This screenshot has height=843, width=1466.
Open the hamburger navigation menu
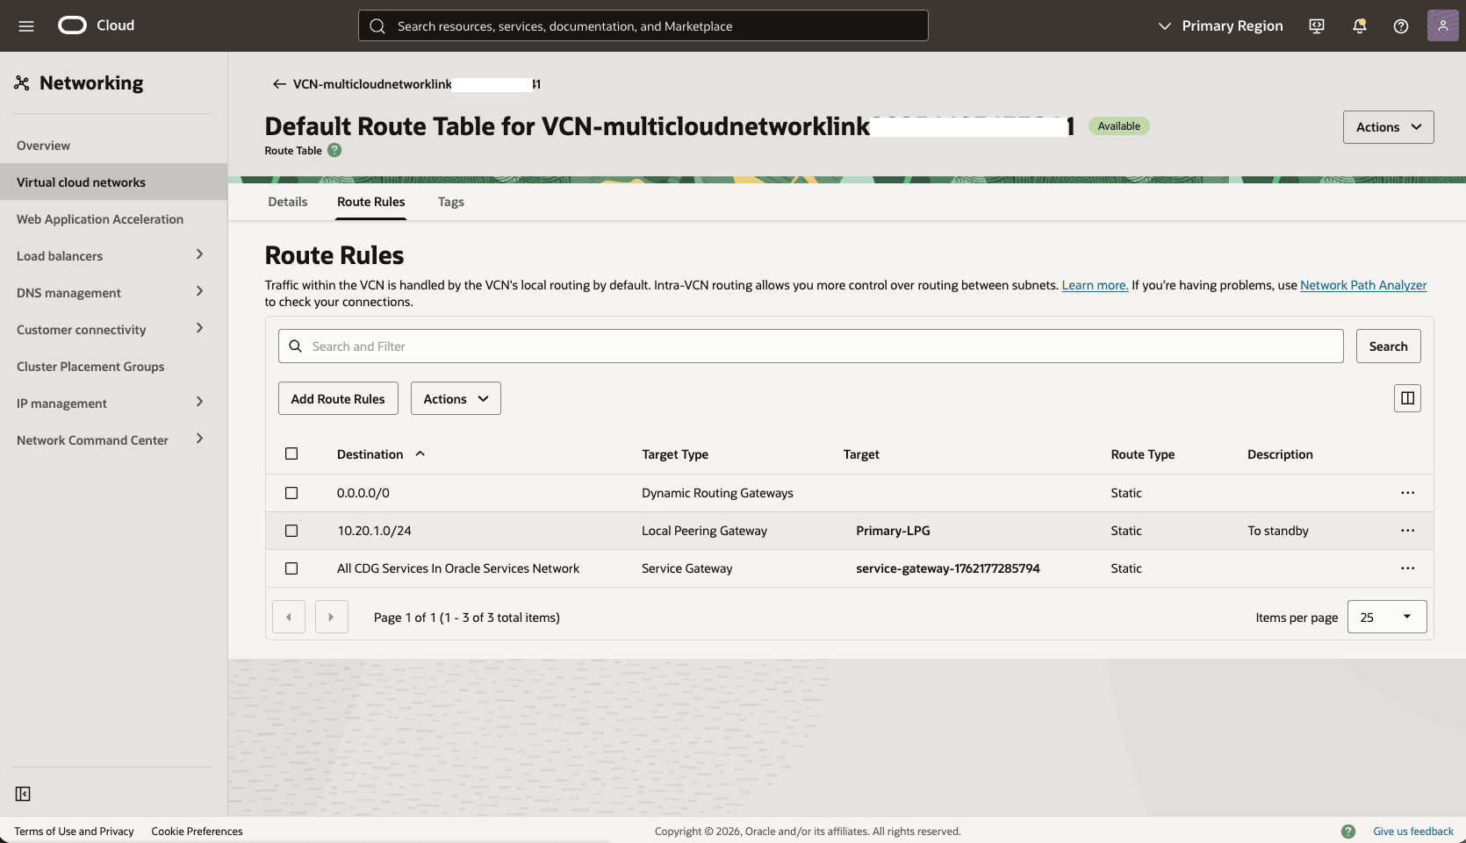26,26
